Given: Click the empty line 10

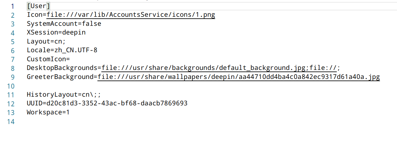Looking at the screenshot, I should tap(93, 86).
